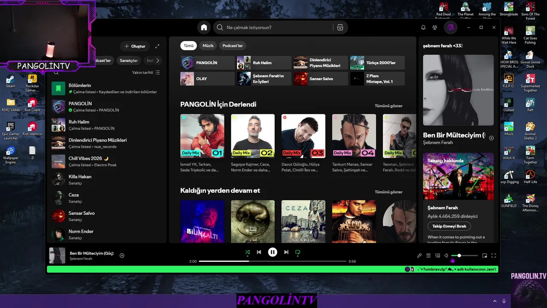The image size is (547, 308).
Task: Open the now-playing album thumbnail in the player bar
Action: click(x=57, y=255)
